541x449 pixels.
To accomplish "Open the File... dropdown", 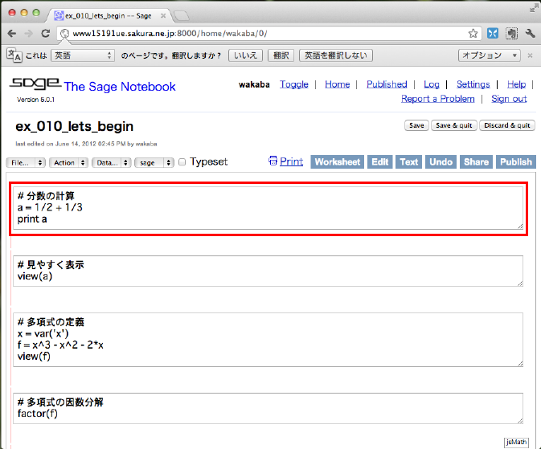I will (x=25, y=162).
